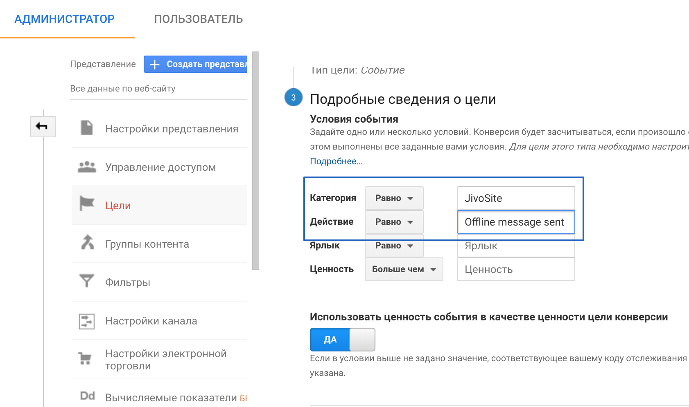Click the Filters funnel icon
The image size is (689, 407).
pyautogui.click(x=87, y=280)
